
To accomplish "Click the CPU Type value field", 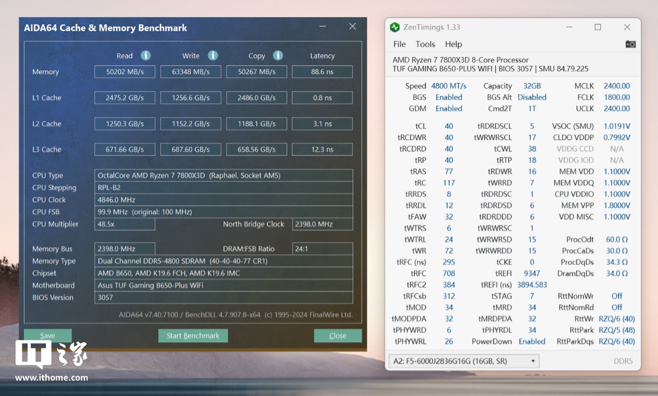I will click(x=223, y=175).
